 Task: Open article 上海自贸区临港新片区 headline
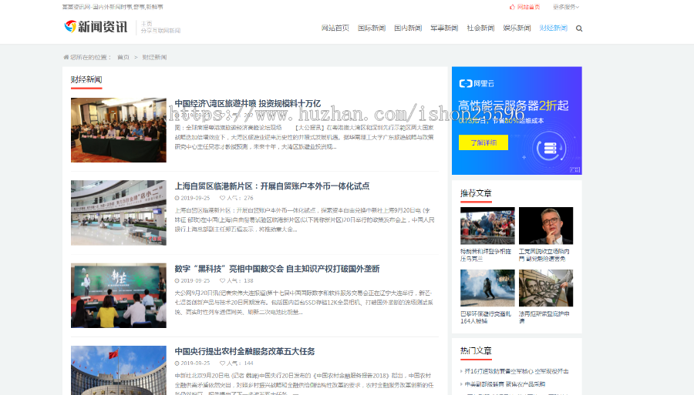click(x=271, y=186)
